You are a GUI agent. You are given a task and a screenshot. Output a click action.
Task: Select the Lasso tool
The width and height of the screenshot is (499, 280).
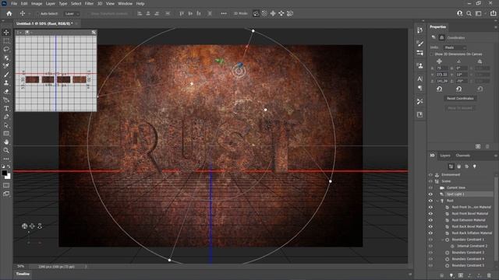coord(6,49)
